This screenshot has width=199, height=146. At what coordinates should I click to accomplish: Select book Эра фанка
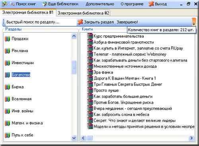click(x=103, y=72)
